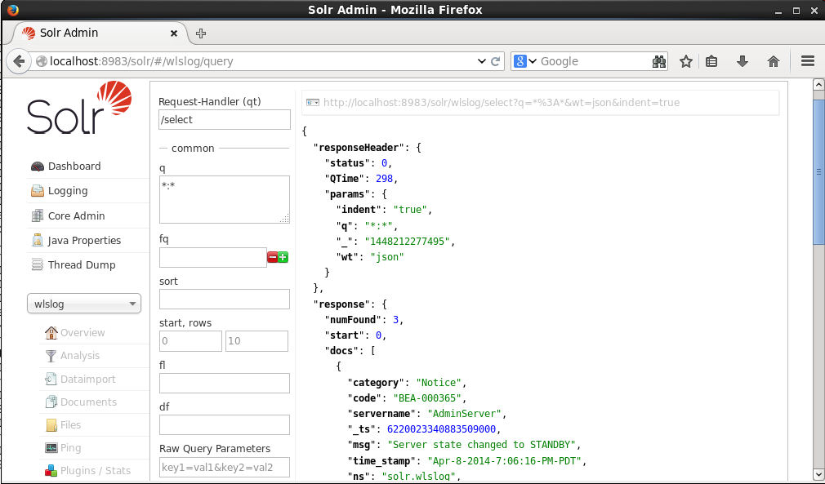Focus the q query textarea

point(225,200)
